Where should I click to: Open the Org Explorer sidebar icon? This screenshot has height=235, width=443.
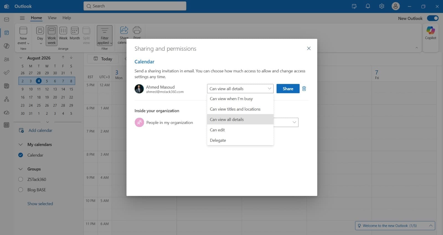(7, 99)
